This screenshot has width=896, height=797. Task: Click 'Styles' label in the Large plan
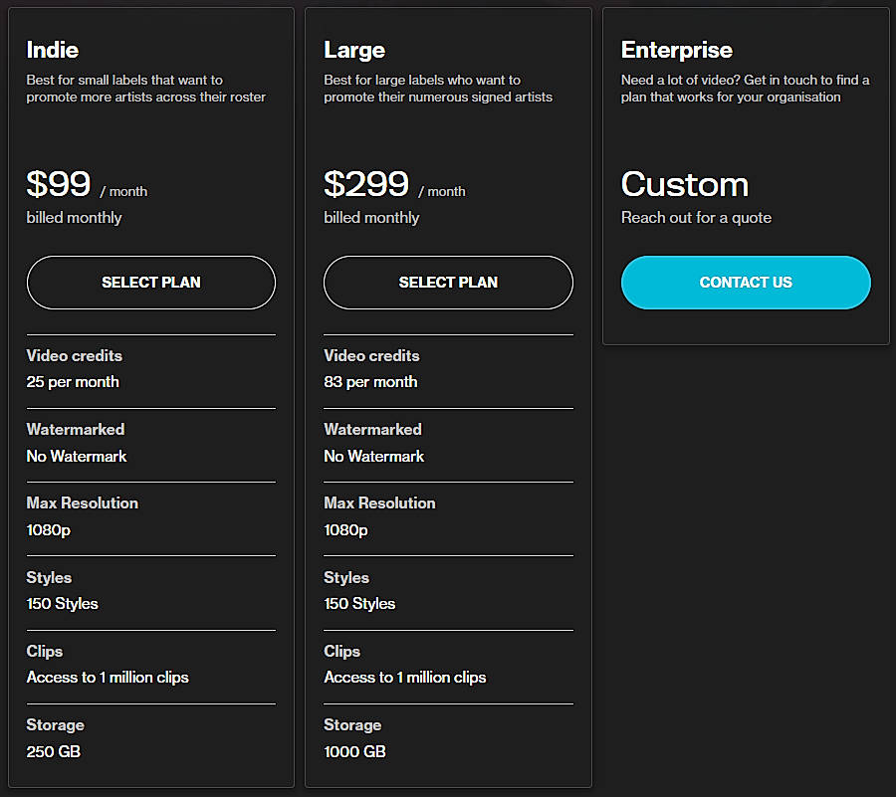[x=346, y=578]
